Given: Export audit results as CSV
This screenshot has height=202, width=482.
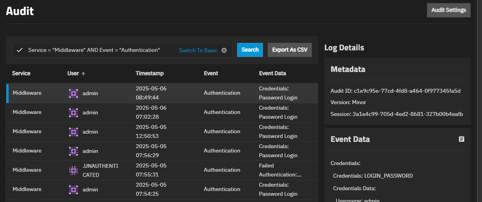Looking at the screenshot, I should 289,50.
